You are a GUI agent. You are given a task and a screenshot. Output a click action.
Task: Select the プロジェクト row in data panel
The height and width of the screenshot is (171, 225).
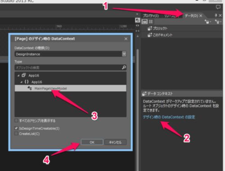[x=181, y=28]
